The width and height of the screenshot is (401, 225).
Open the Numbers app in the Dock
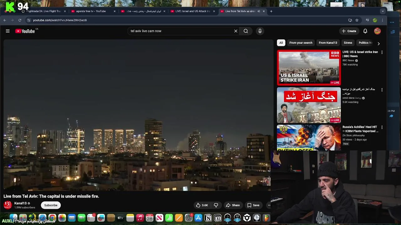[x=169, y=218]
